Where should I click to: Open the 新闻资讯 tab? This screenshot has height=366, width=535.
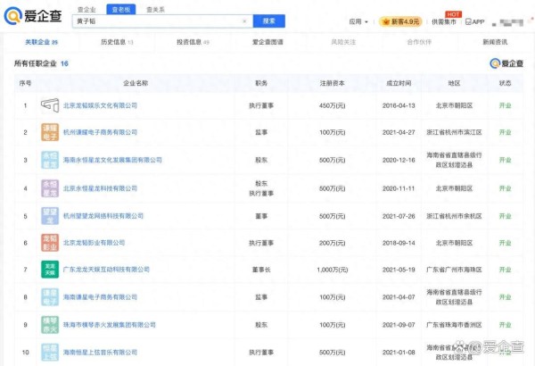point(495,42)
